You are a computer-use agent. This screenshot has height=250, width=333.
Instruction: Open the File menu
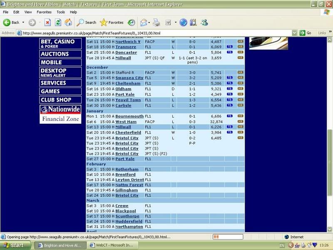tap(5, 12)
